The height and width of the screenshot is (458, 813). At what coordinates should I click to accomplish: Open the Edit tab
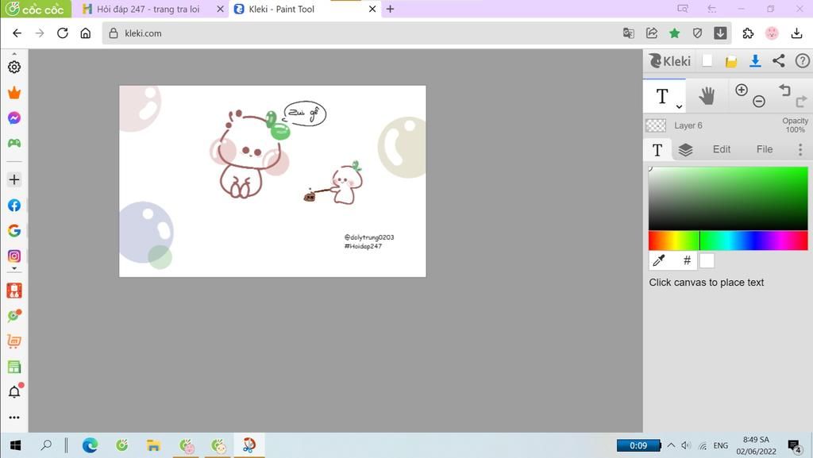[721, 149]
